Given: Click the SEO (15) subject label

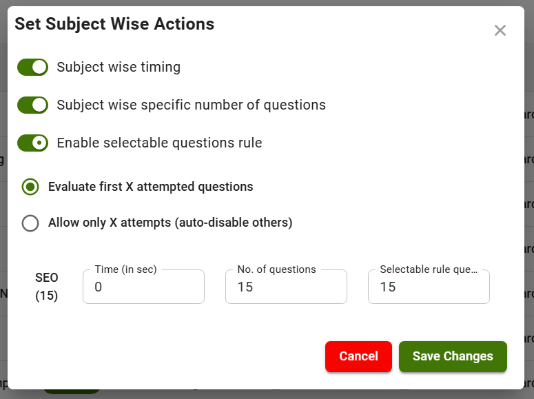Looking at the screenshot, I should pos(47,287).
